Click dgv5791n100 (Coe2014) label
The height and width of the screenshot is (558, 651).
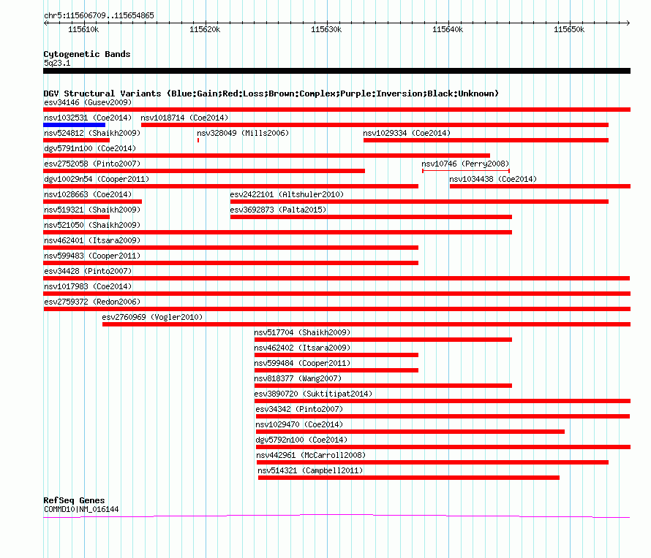[90, 148]
